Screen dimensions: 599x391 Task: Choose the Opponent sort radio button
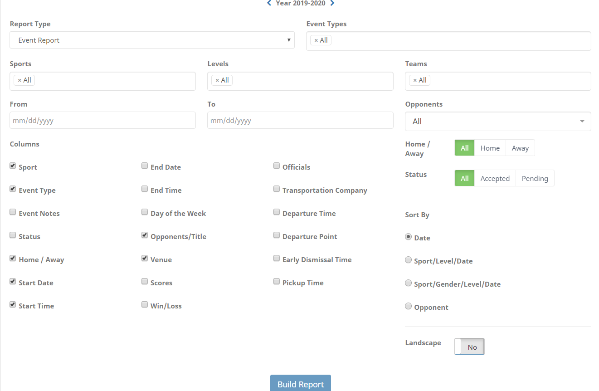(408, 306)
